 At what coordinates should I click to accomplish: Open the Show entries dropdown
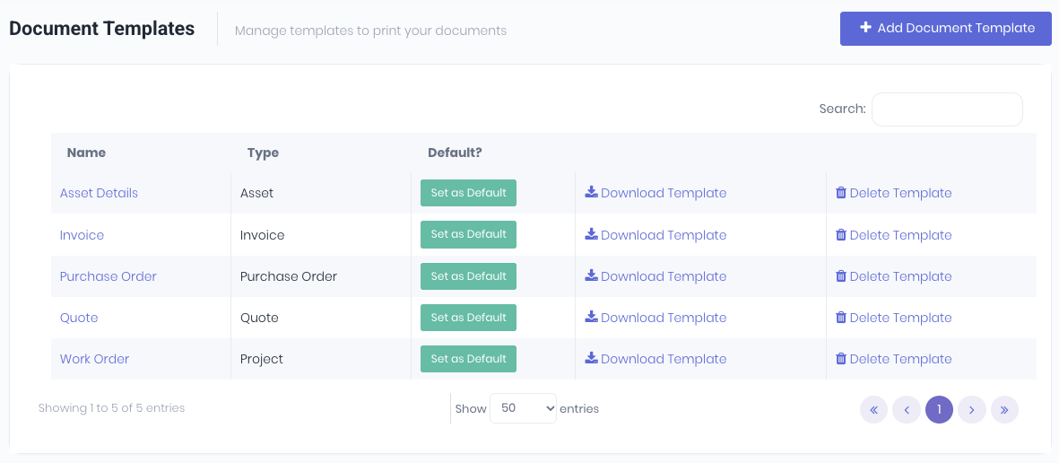523,408
